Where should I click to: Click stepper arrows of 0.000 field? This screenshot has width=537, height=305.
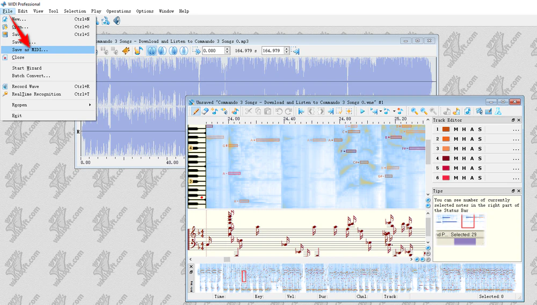[x=227, y=50]
